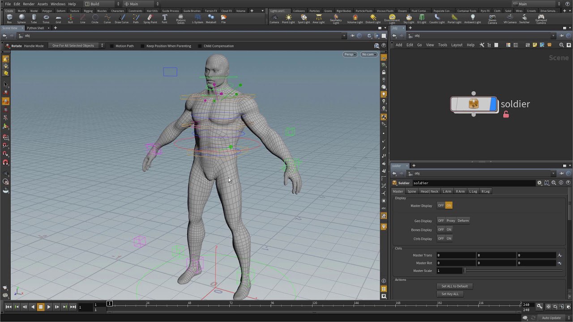
Task: Open the Spine parameter tab
Action: tap(412, 191)
